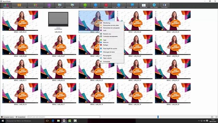The image size is (218, 123).
Task: Select the SENAC - LAB_204_06 computer thumbnail
Action: pos(20,45)
